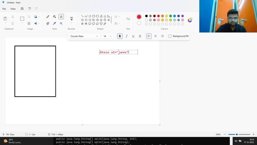Expand the Flip options arrow

coord(39,23)
